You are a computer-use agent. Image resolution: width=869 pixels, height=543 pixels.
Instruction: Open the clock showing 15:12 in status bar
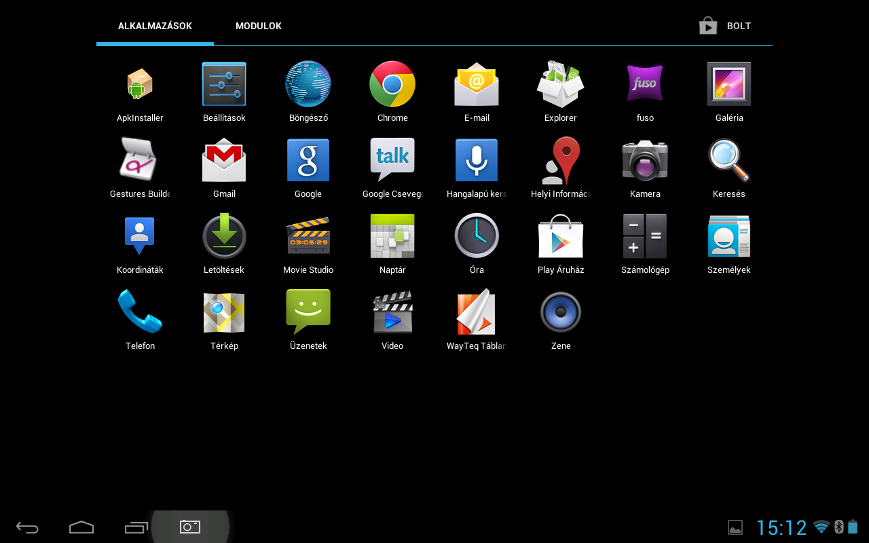tap(781, 527)
